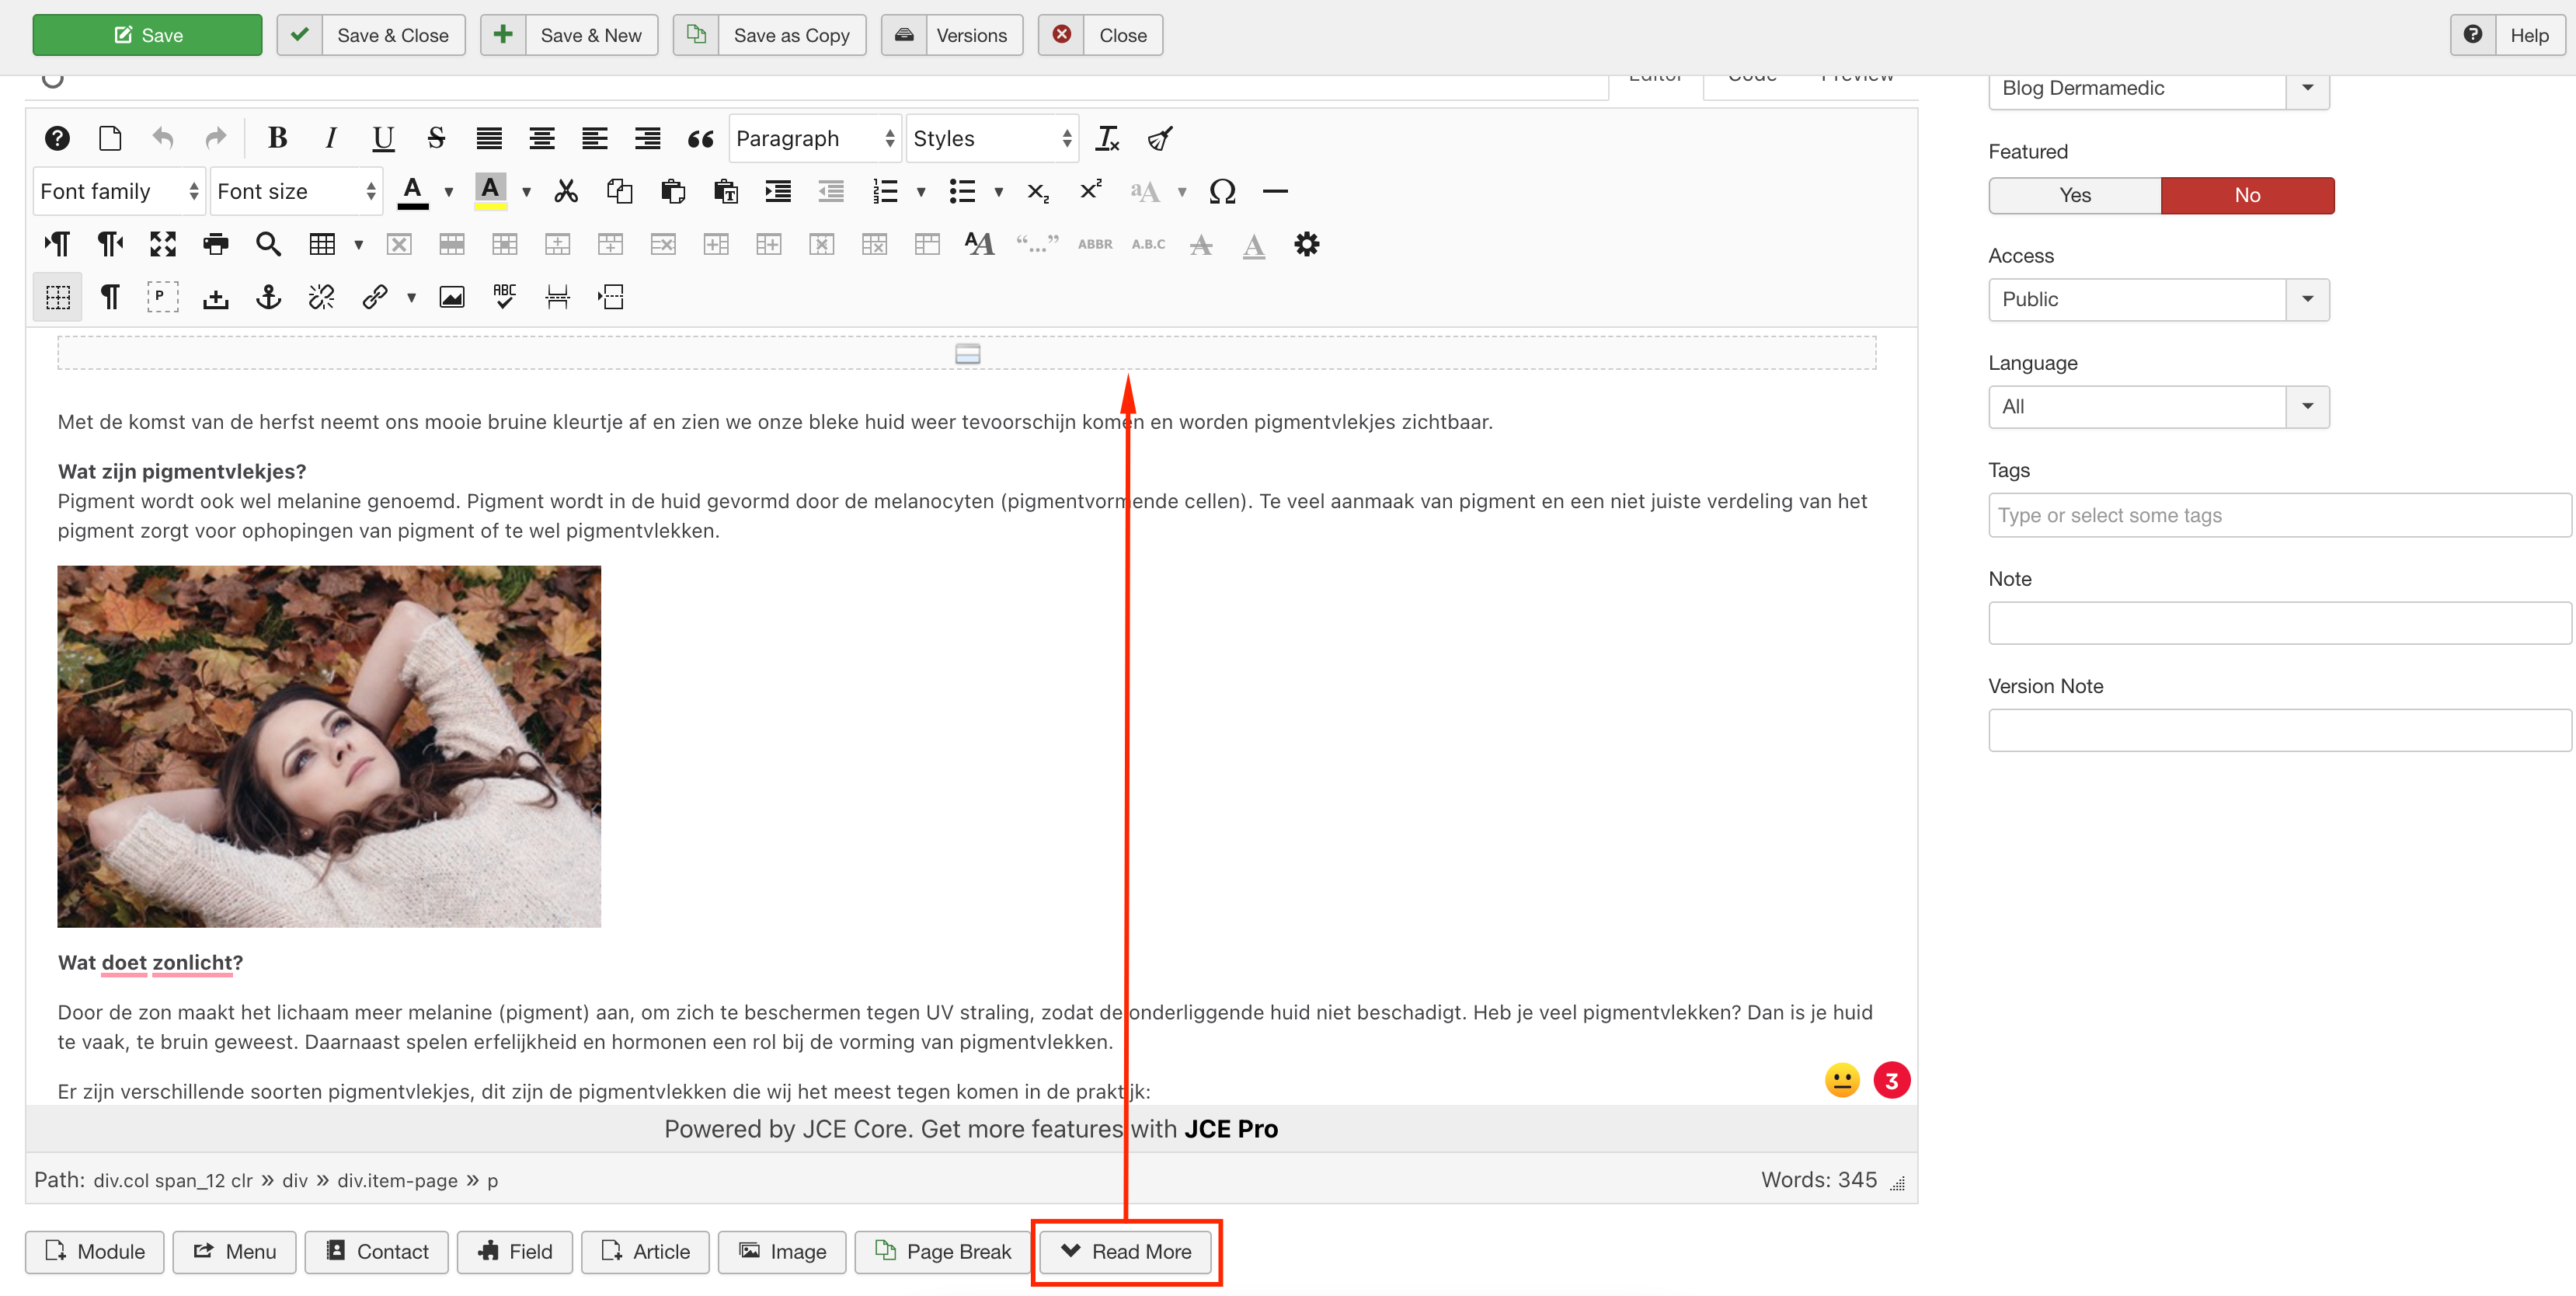Click the Search and replace magnifier icon
Image resolution: width=2576 pixels, height=1296 pixels.
click(268, 244)
